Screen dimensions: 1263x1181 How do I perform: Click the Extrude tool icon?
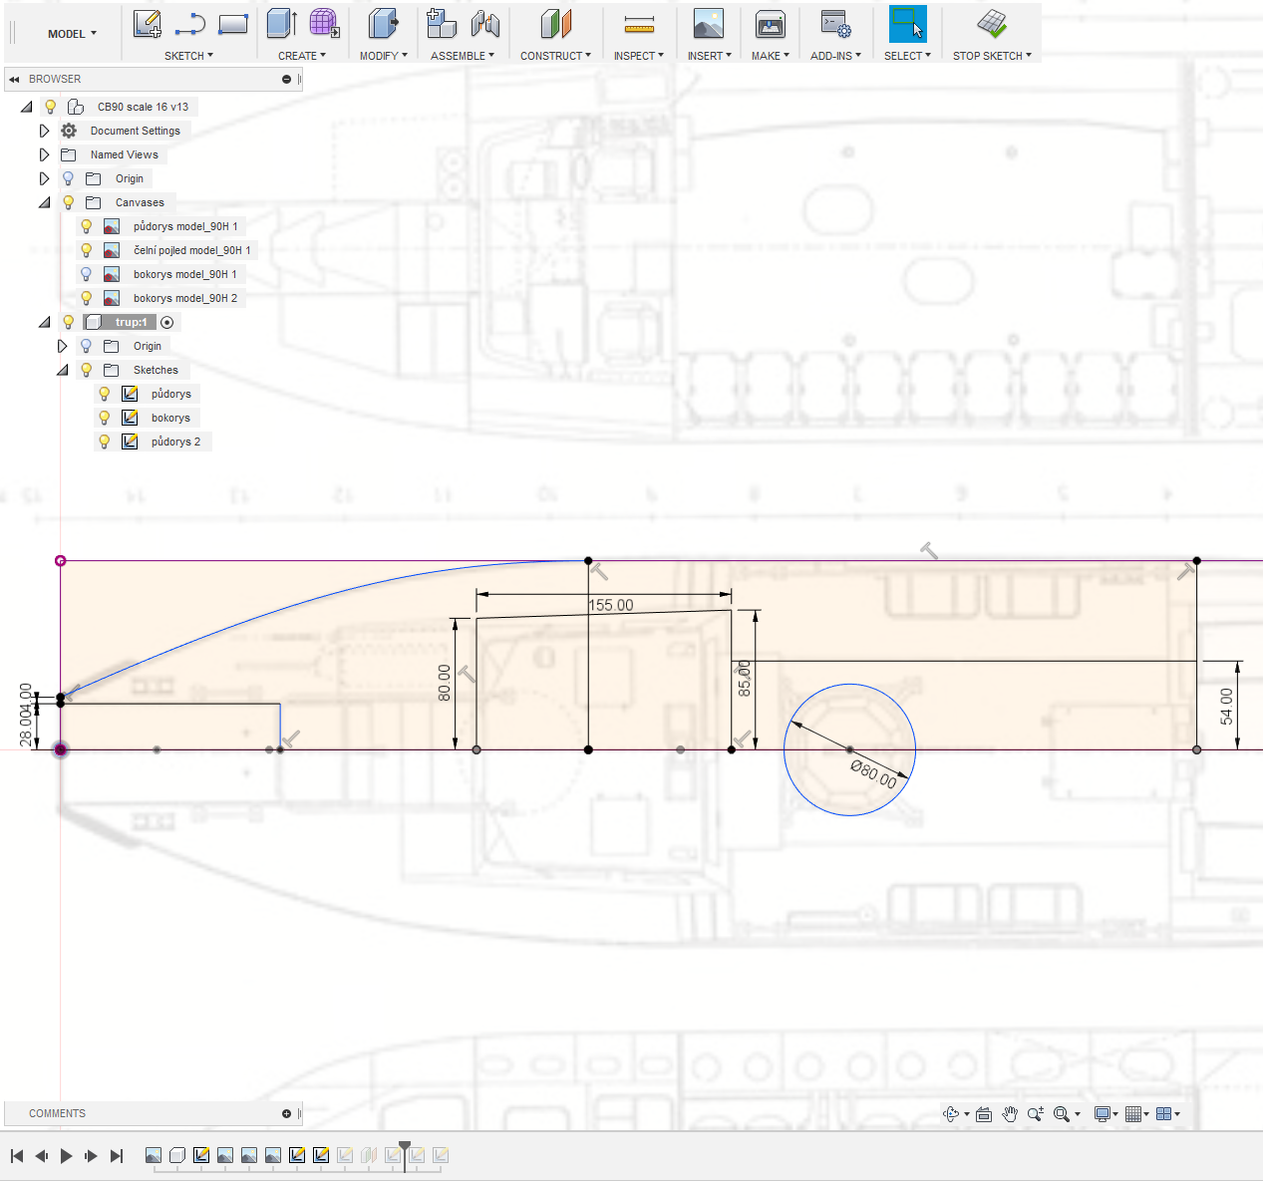pos(282,24)
